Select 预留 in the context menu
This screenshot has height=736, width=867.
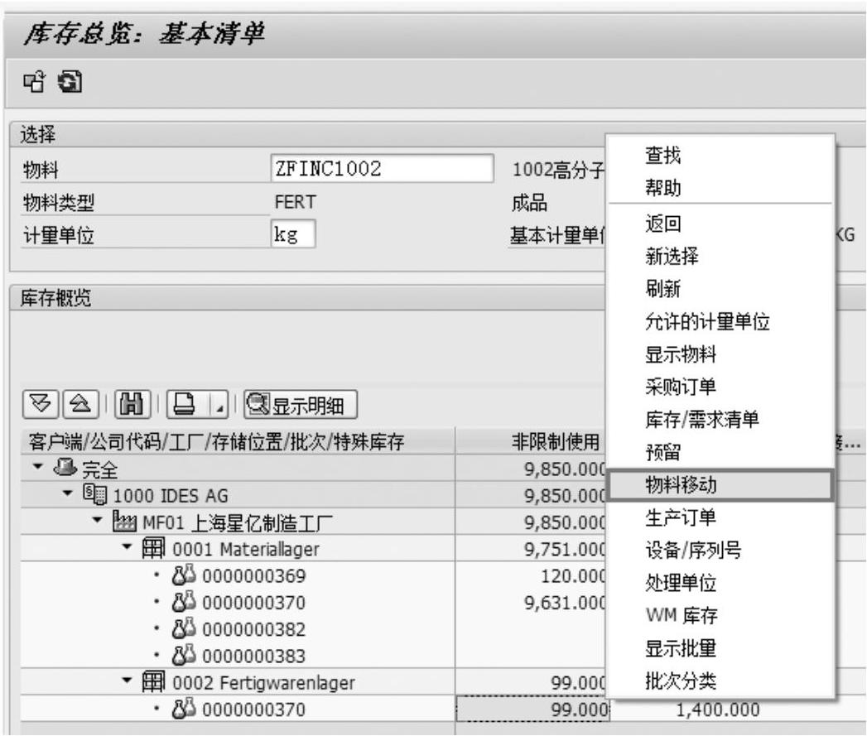pos(663,452)
